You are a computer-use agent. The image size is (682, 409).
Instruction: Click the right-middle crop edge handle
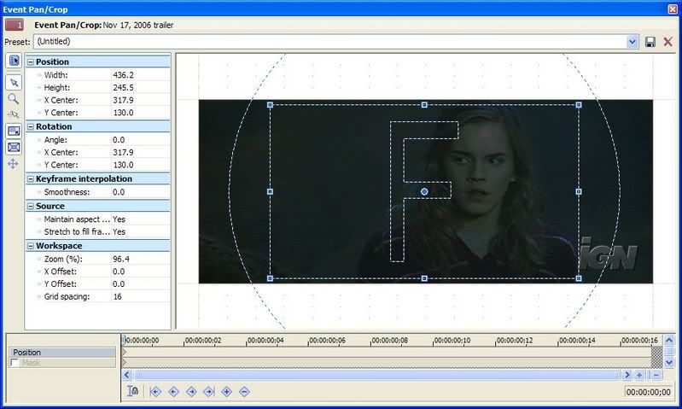point(579,191)
